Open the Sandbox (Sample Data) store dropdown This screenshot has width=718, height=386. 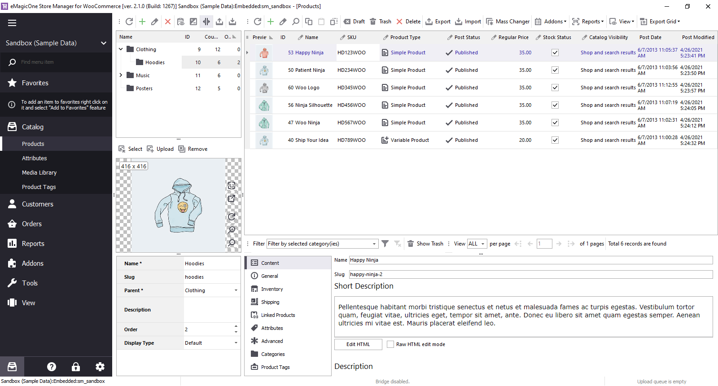pos(56,43)
